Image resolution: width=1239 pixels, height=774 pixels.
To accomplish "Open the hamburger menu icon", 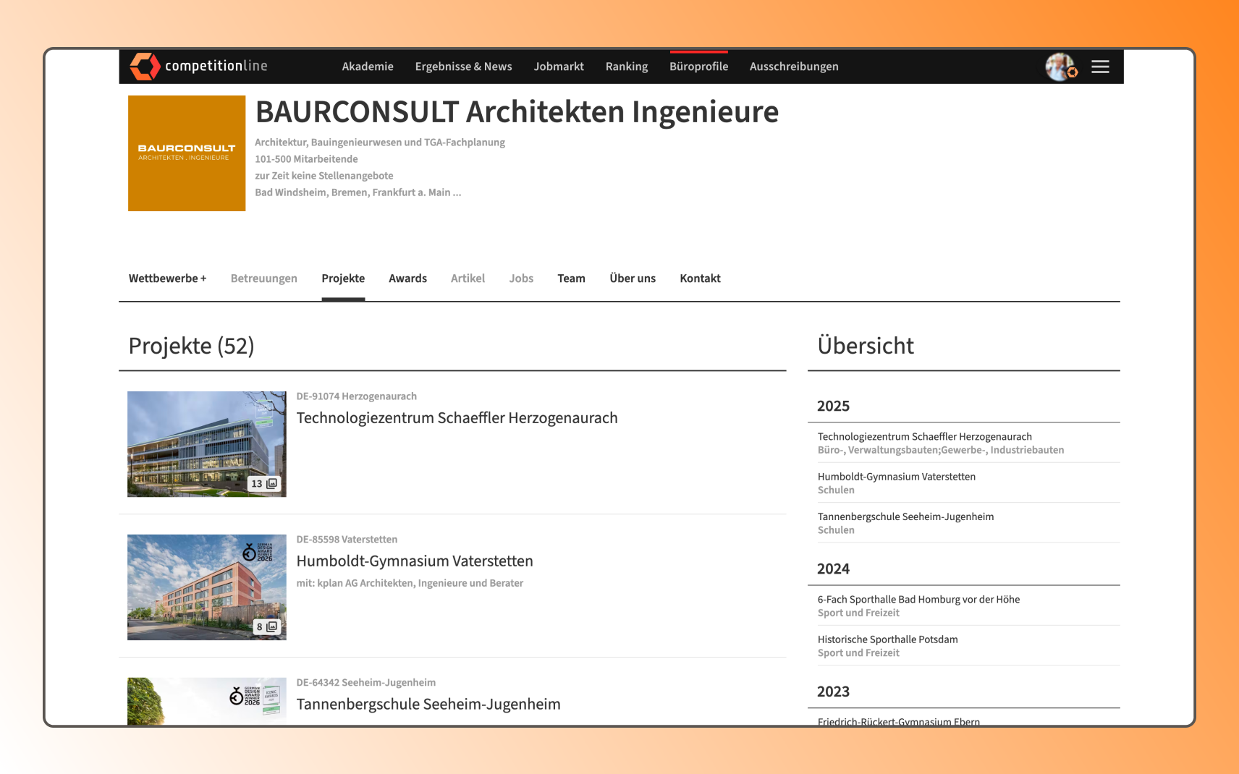I will click(x=1100, y=67).
